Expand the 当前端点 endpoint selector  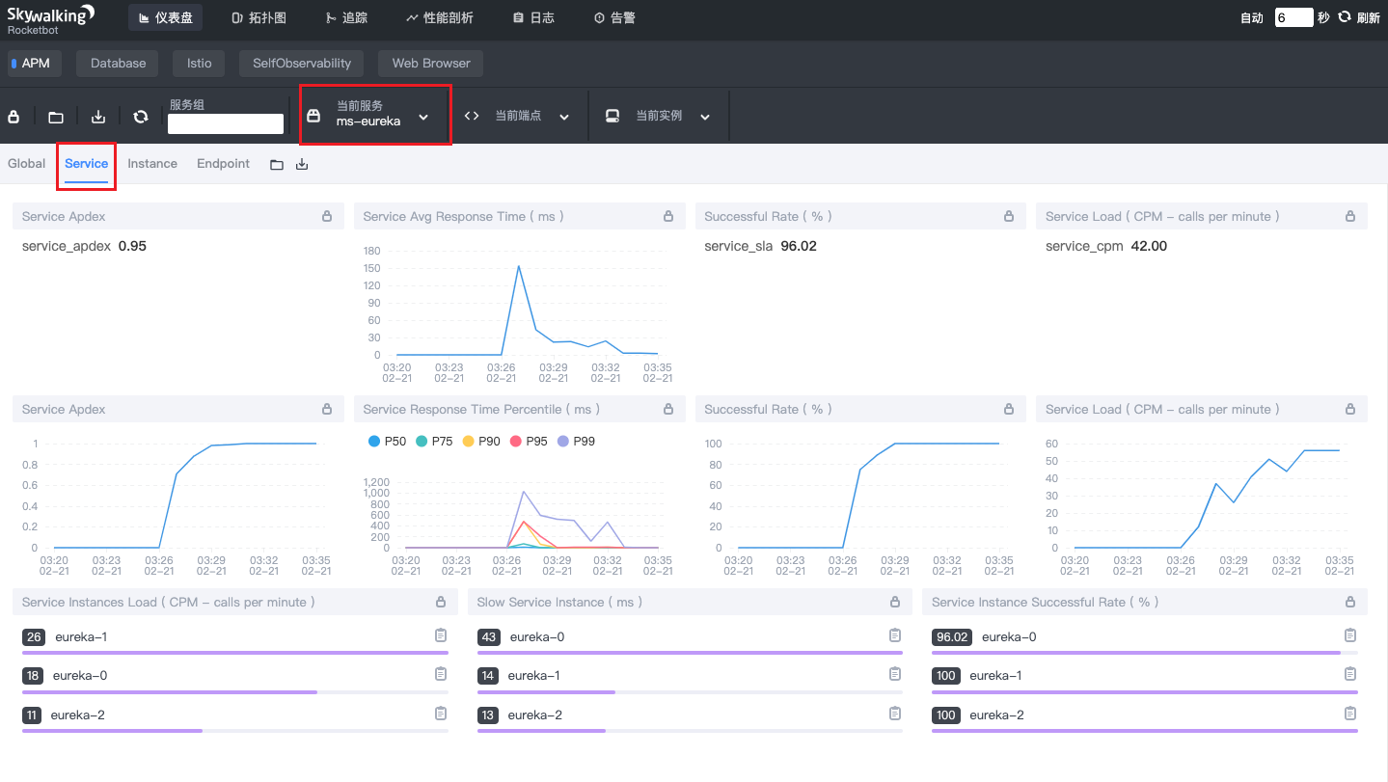(517, 116)
